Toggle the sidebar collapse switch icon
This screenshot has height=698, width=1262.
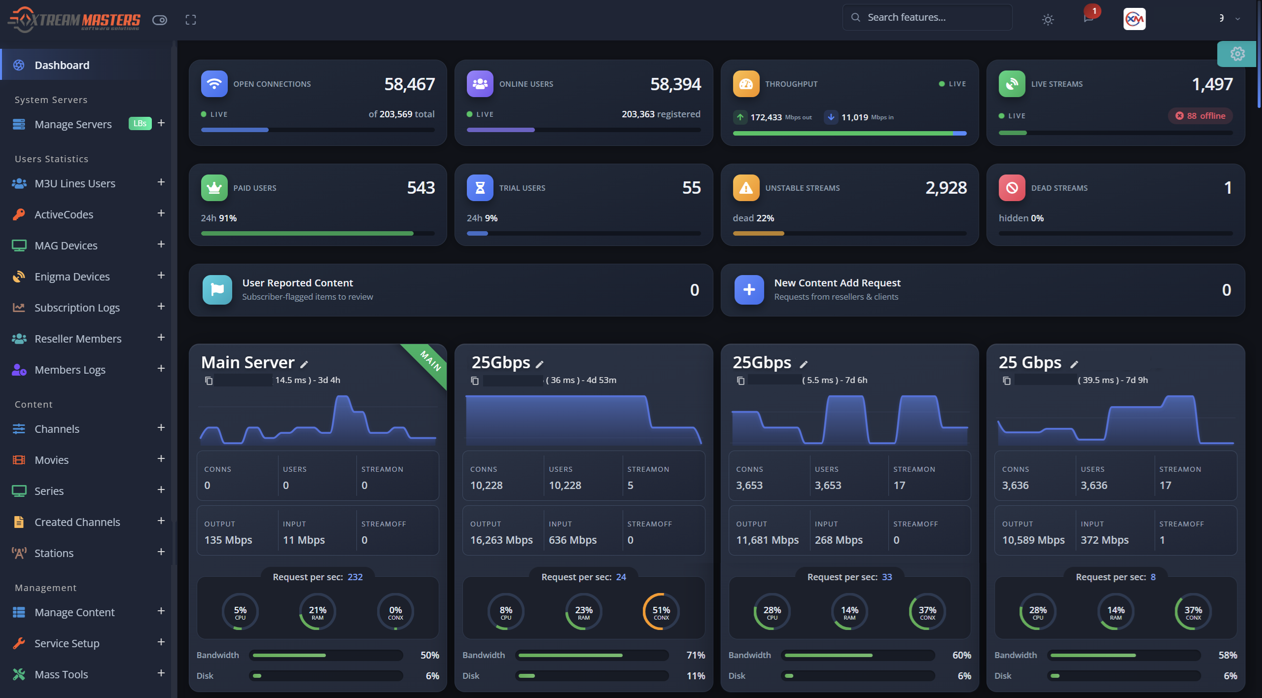pos(160,20)
